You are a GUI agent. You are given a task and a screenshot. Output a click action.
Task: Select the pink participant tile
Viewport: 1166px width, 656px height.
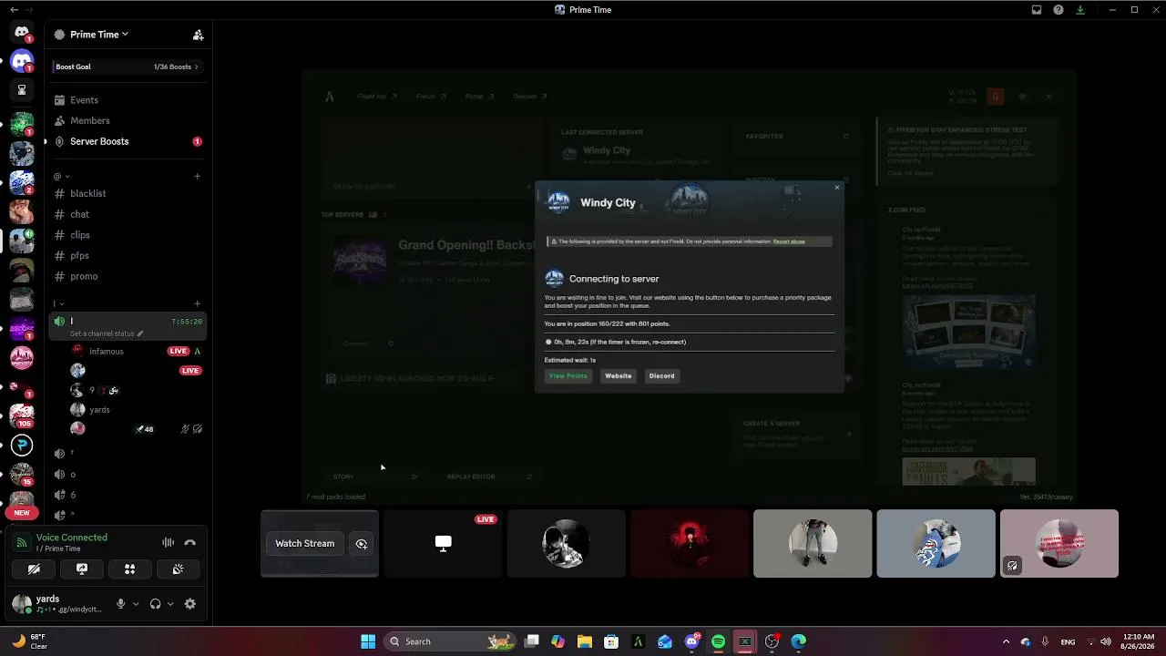click(1059, 543)
